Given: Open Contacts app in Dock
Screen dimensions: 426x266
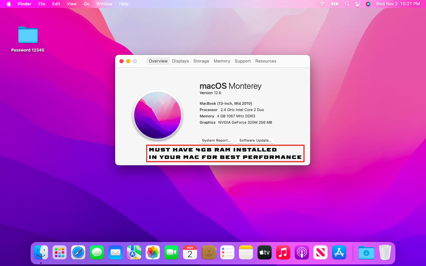Looking at the screenshot, I should (x=209, y=253).
